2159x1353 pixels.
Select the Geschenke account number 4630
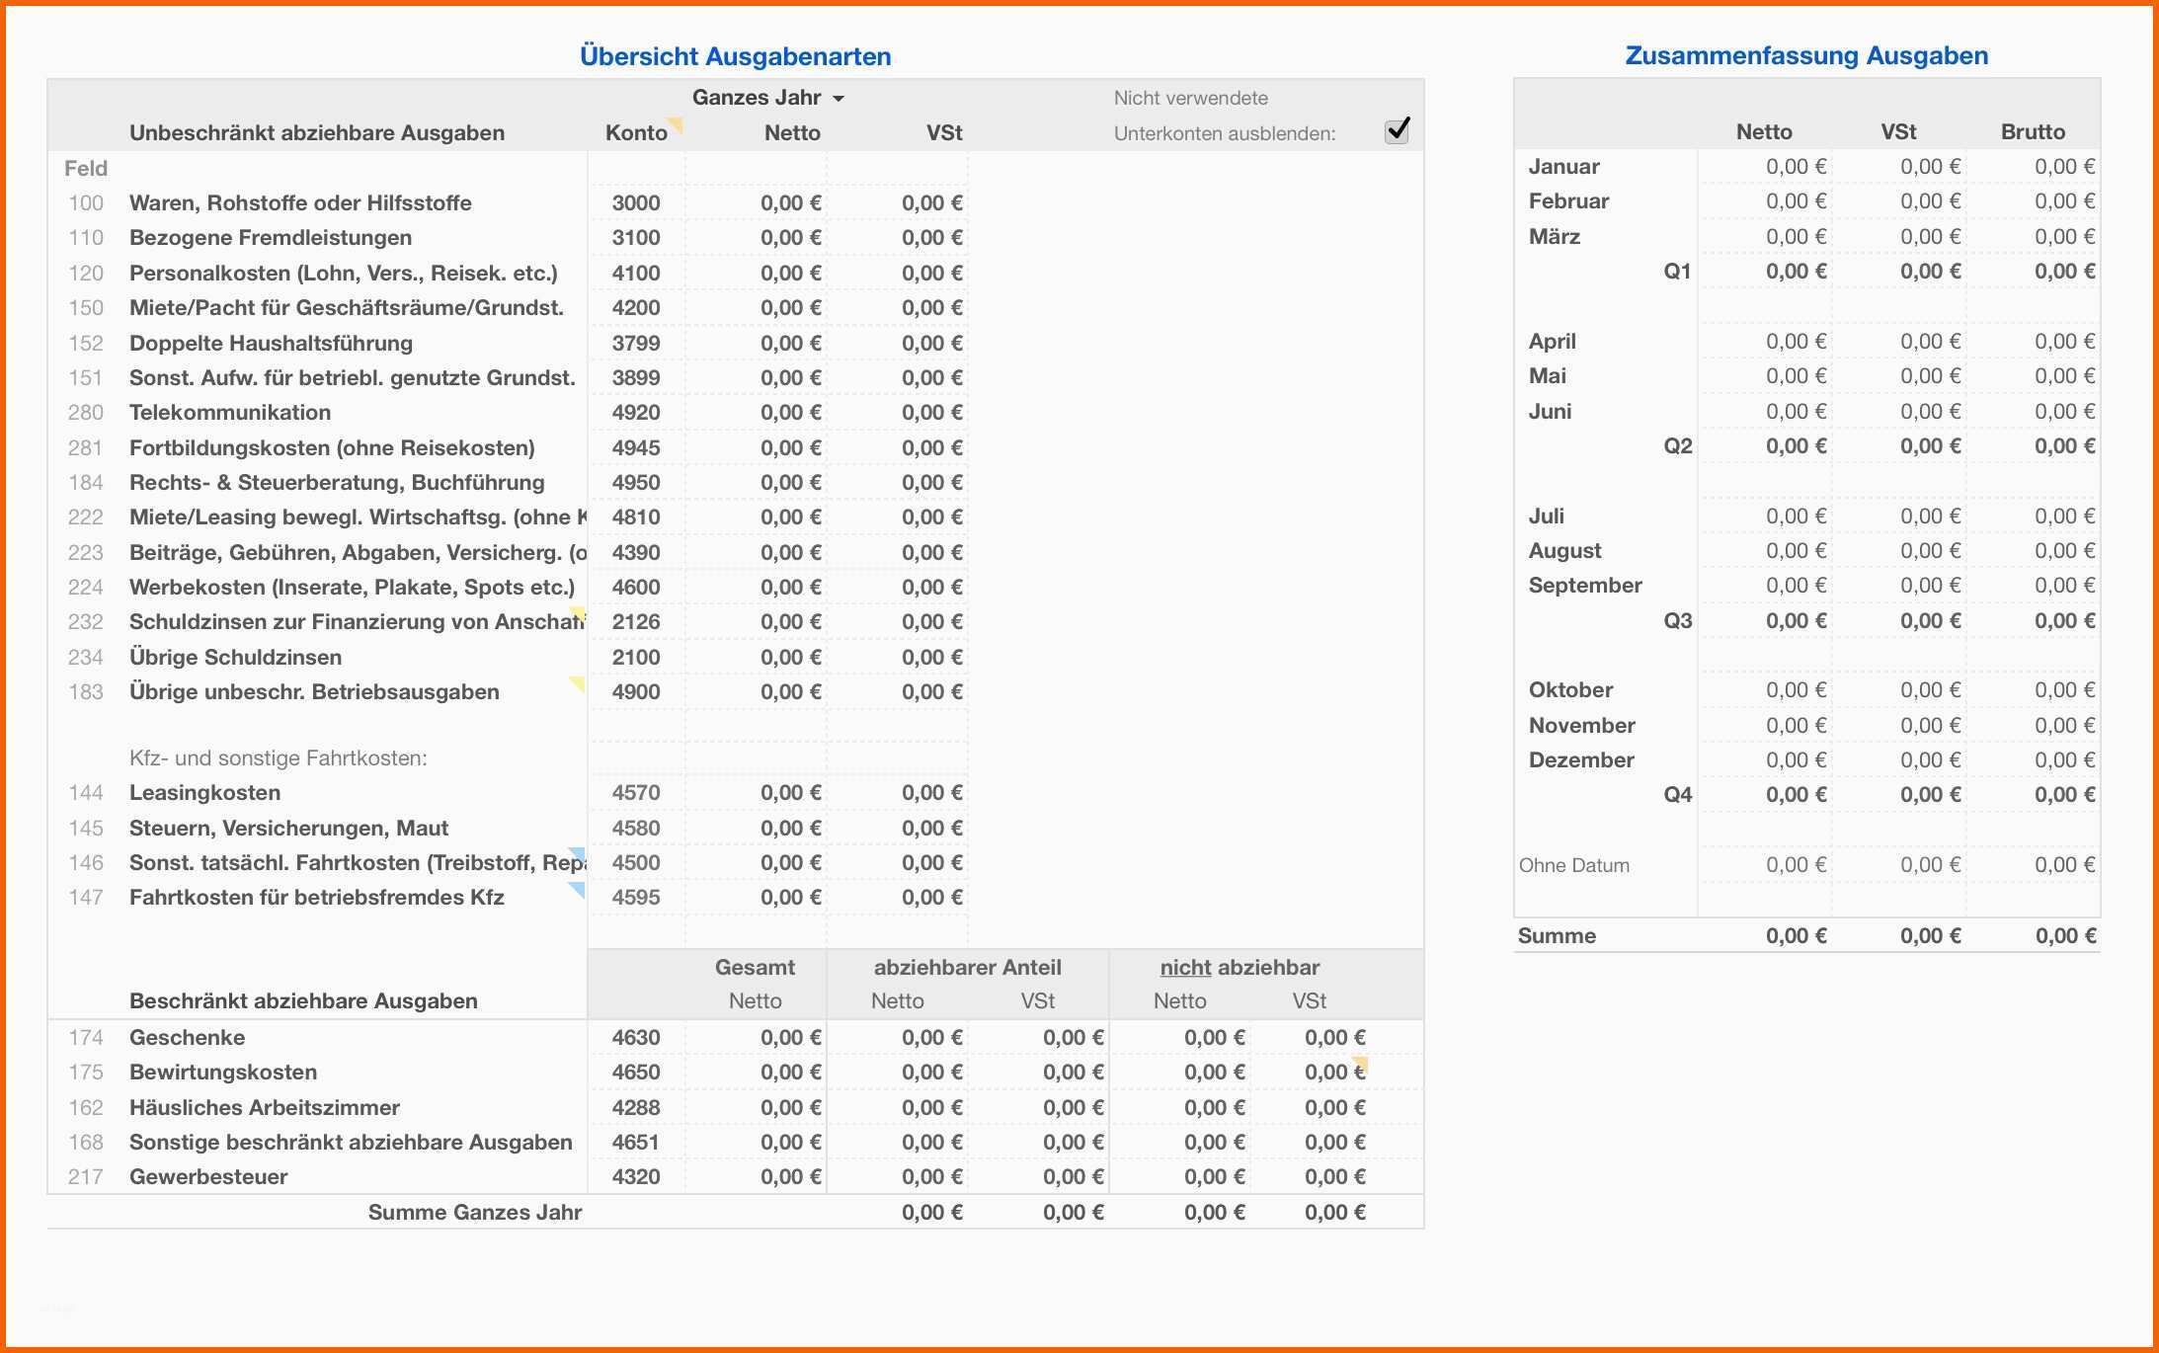click(636, 1038)
